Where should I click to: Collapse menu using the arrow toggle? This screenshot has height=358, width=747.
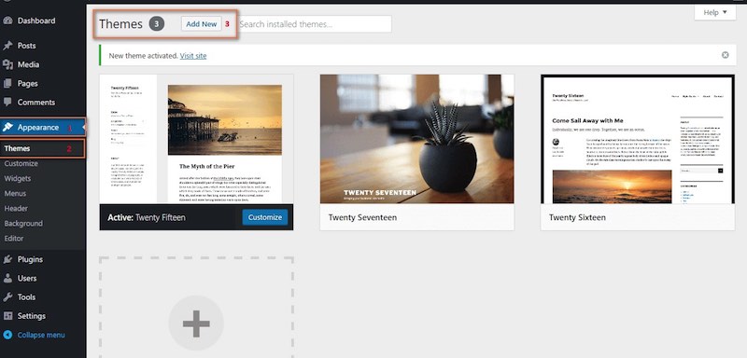point(7,335)
